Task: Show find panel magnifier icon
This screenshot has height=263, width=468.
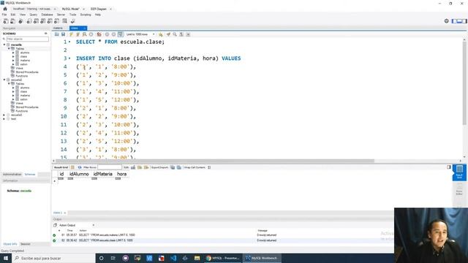Action: pyautogui.click(x=175, y=34)
